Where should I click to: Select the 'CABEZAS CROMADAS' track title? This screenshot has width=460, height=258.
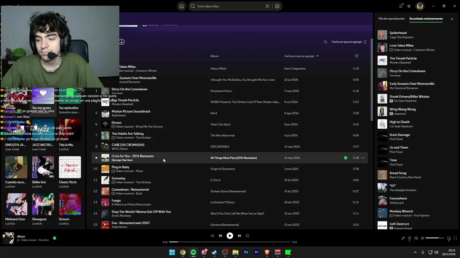tap(128, 145)
